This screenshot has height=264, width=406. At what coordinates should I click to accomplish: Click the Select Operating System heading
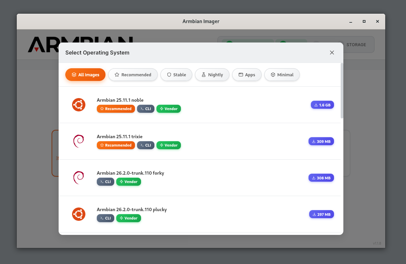pos(97,53)
